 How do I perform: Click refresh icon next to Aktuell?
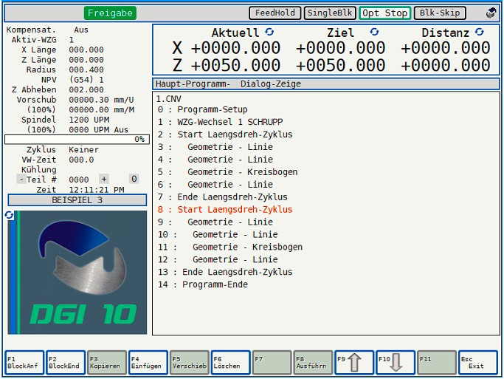(x=269, y=32)
